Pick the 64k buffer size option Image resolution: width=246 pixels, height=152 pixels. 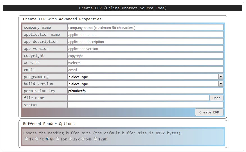[83, 139]
